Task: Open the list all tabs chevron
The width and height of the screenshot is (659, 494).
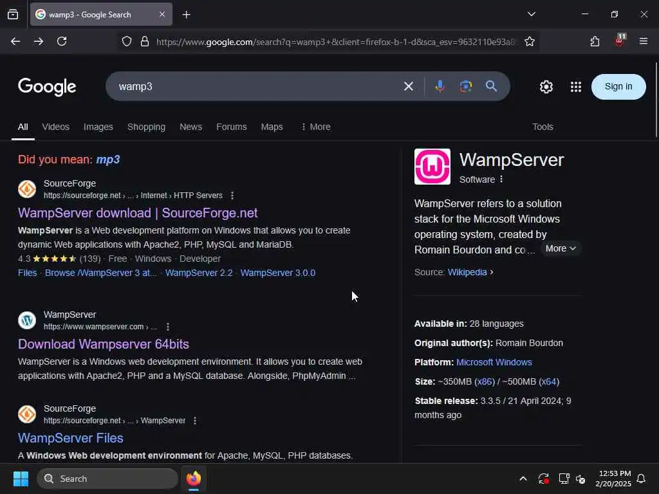Action: click(x=531, y=14)
